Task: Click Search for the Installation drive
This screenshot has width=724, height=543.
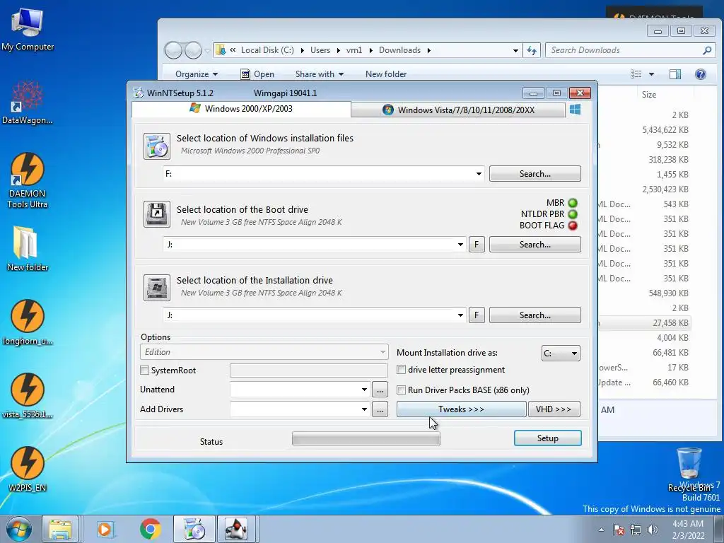Action: tap(535, 315)
